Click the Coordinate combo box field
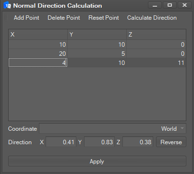This screenshot has height=174, width=194. 112,128
